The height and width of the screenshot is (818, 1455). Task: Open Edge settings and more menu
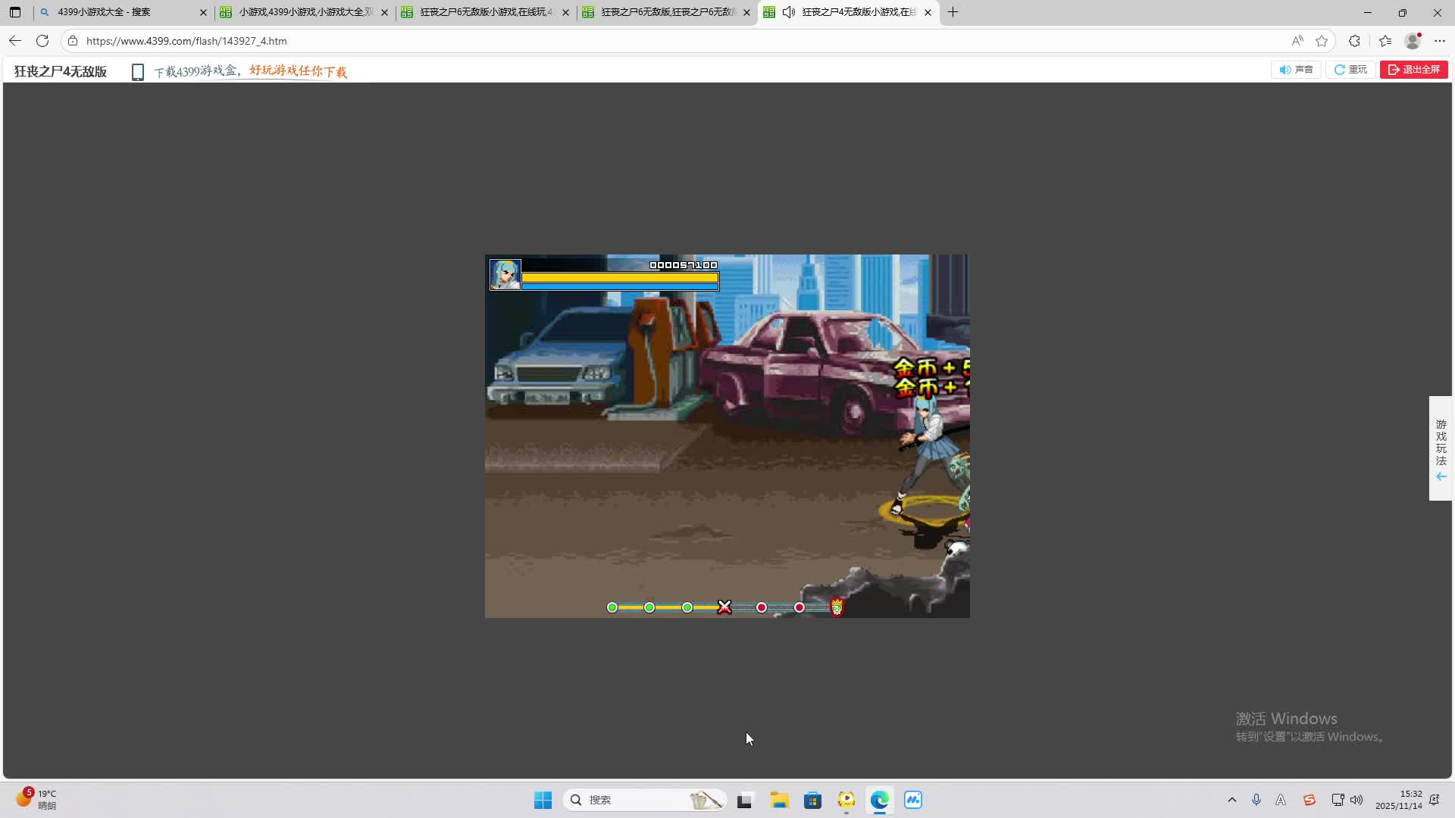click(1440, 41)
